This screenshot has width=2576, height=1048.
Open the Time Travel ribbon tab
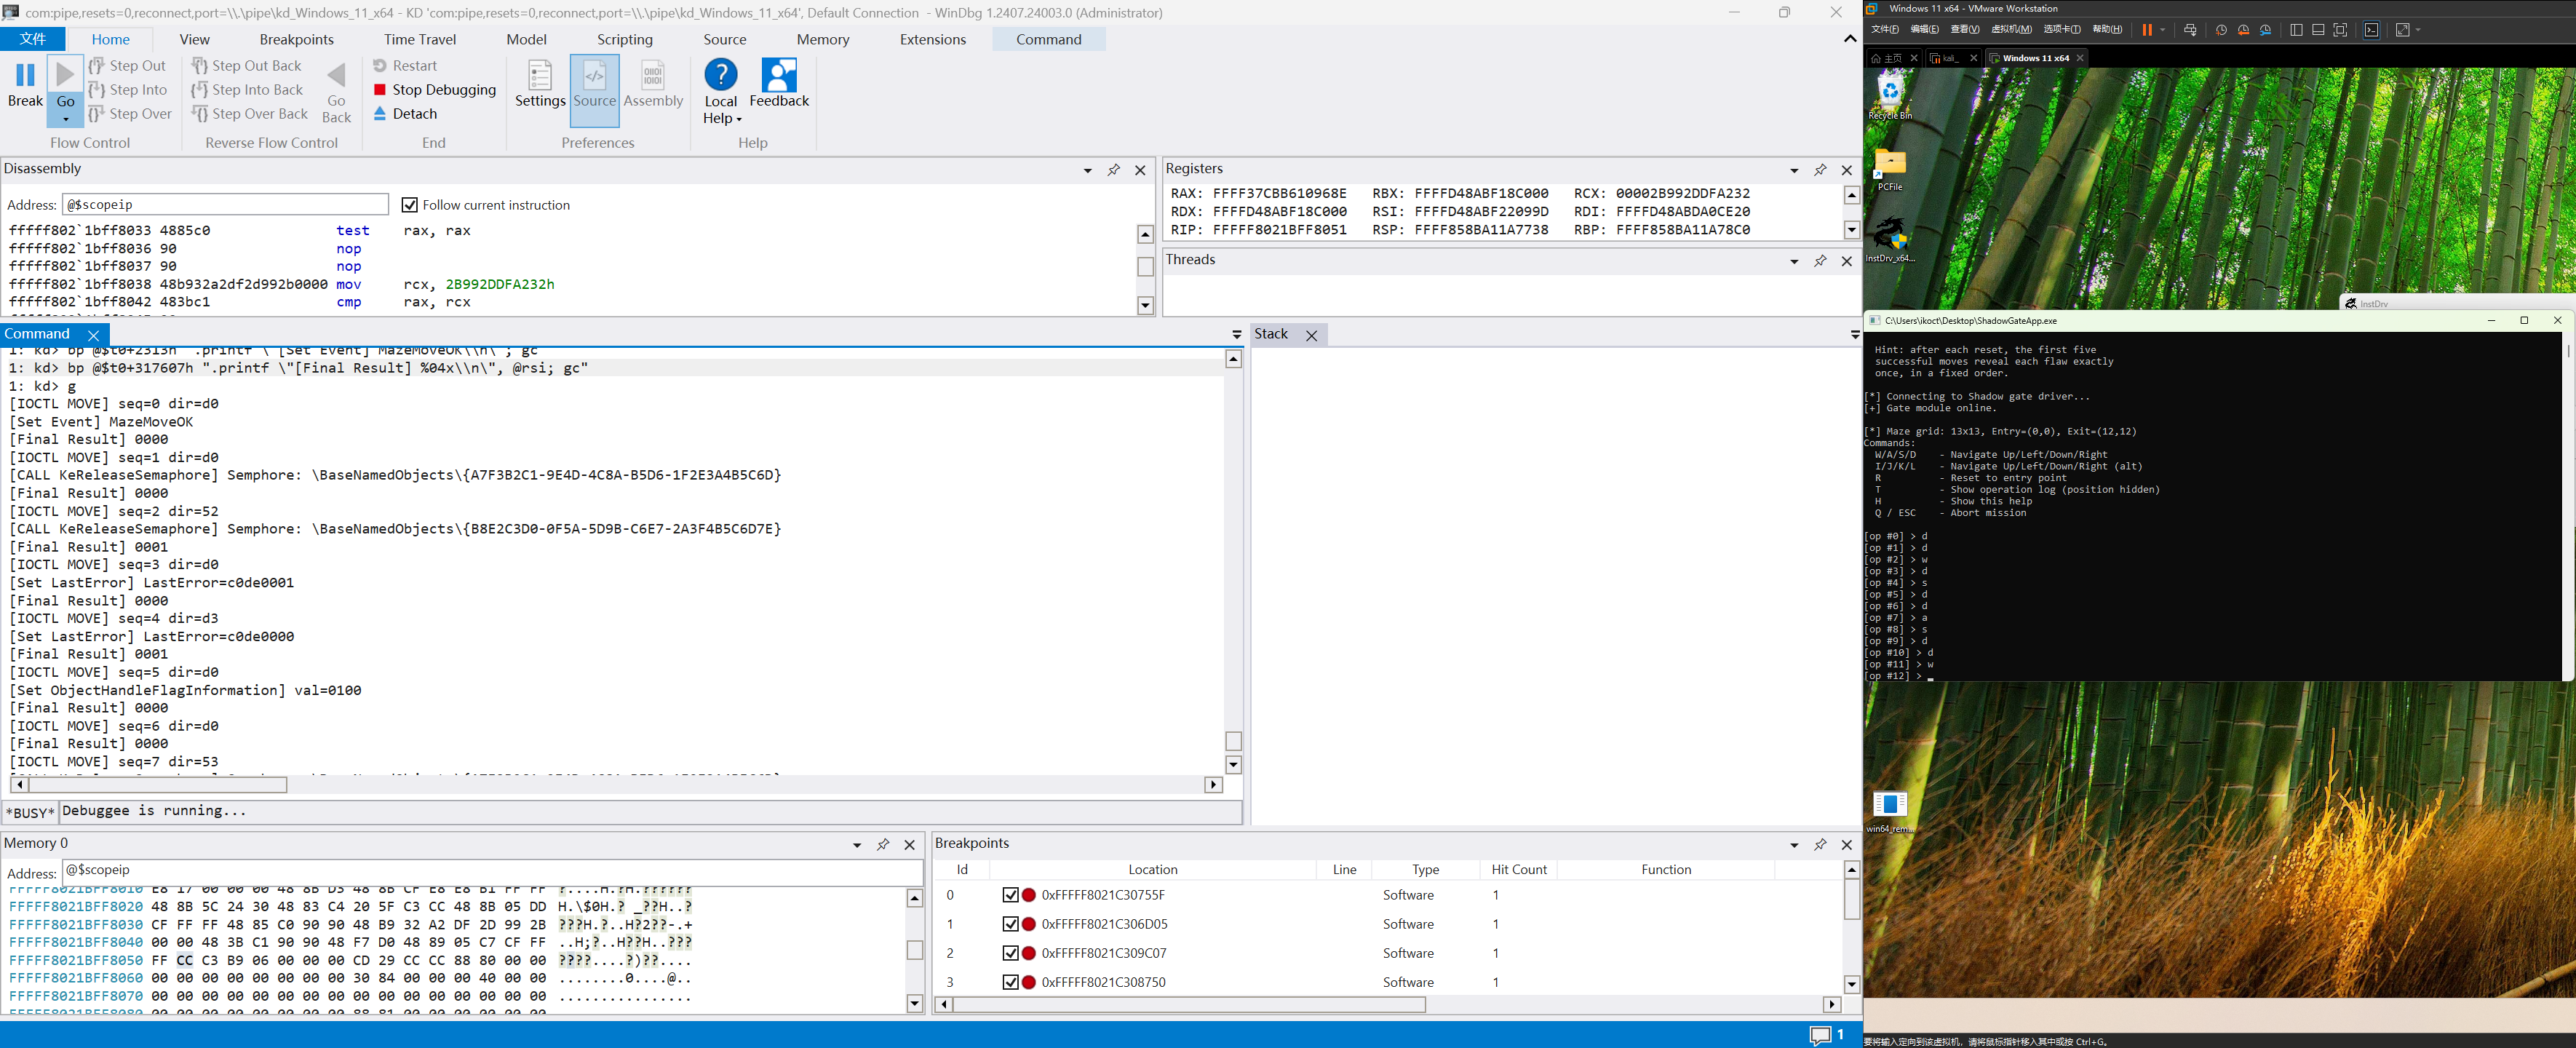pos(419,40)
